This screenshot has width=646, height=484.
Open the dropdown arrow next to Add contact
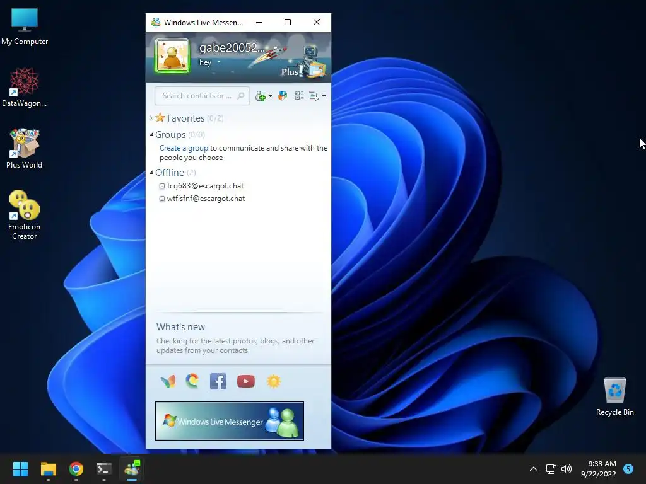(x=270, y=96)
